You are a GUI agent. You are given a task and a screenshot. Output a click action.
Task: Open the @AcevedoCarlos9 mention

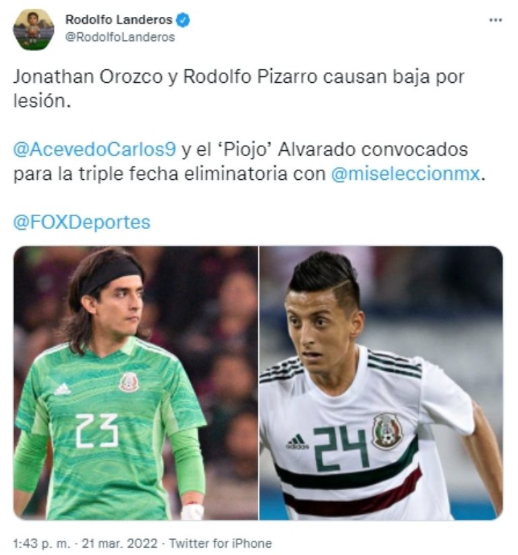[x=94, y=150]
